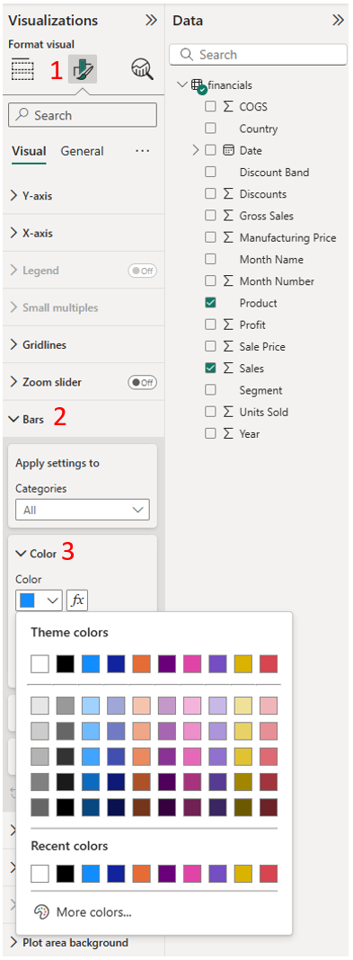Click the sigma icon beside COGS
The image size is (353, 960).
point(228,107)
